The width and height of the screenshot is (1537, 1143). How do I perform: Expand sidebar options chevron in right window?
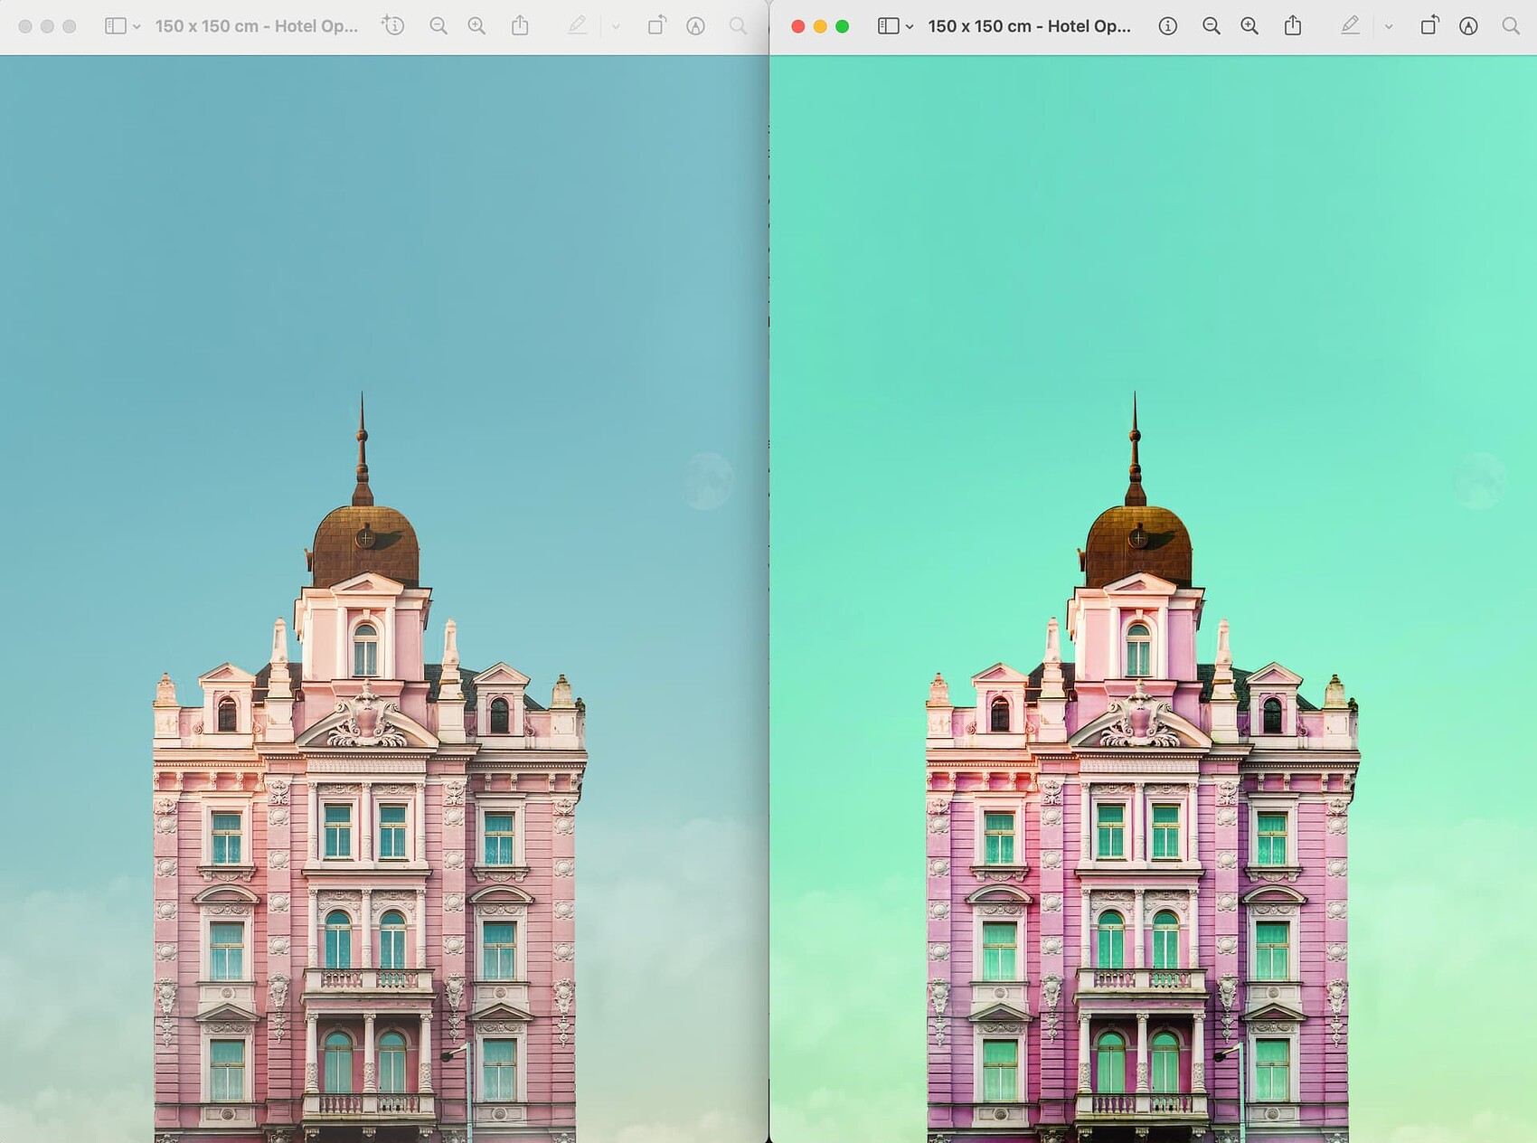pyautogui.click(x=910, y=27)
